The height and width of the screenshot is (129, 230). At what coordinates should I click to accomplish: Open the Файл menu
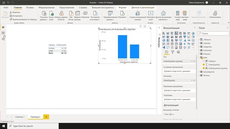[x=6, y=8]
